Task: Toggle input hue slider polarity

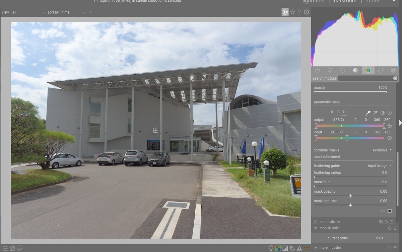Action: pyautogui.click(x=390, y=138)
